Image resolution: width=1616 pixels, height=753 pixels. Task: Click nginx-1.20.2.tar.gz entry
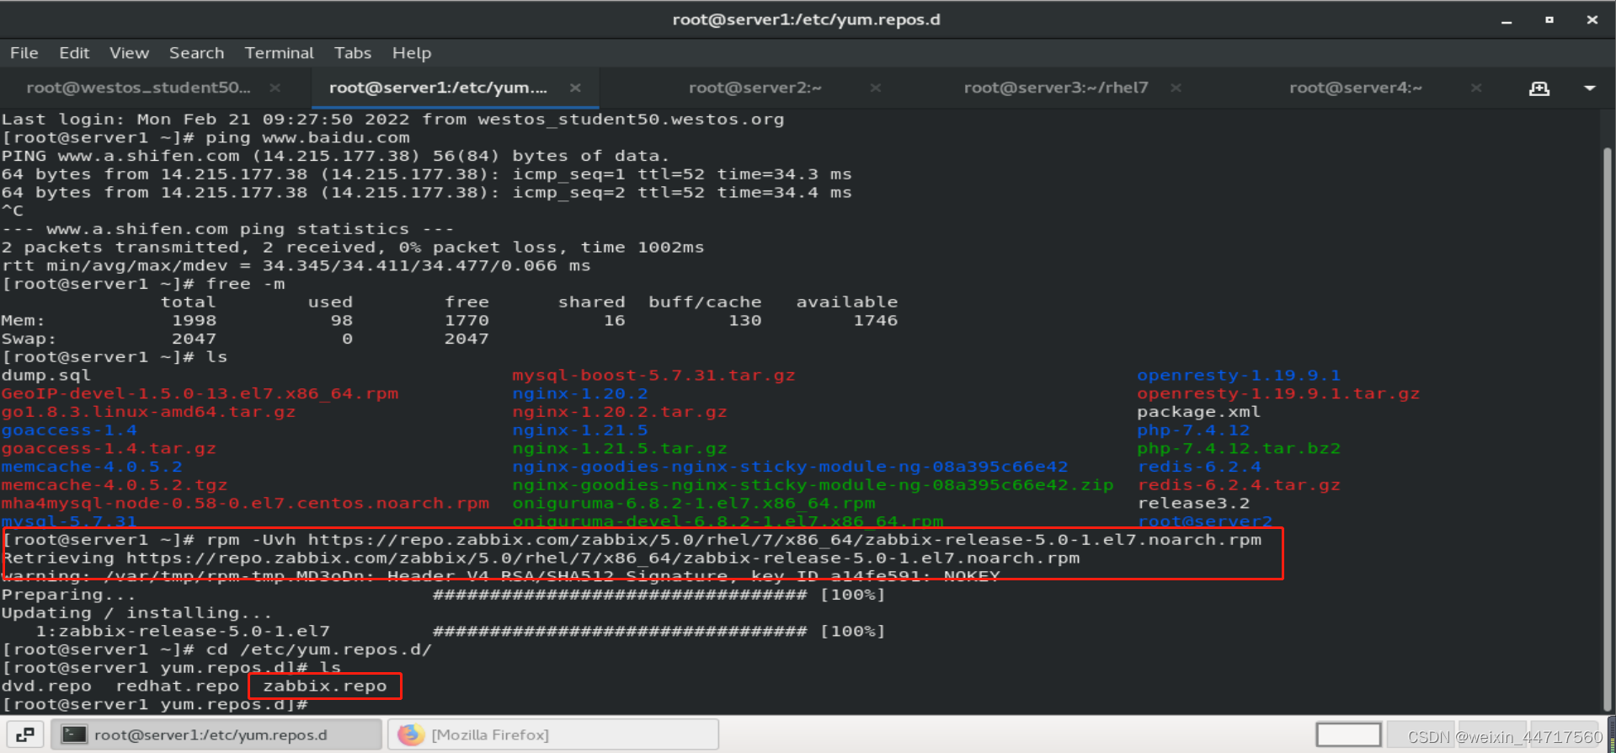point(620,413)
